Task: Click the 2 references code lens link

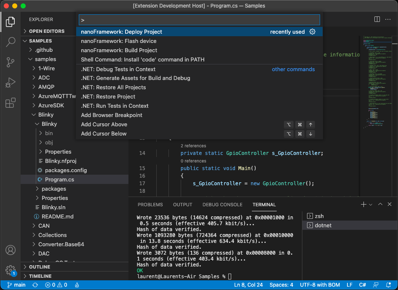Action: tap(193, 146)
